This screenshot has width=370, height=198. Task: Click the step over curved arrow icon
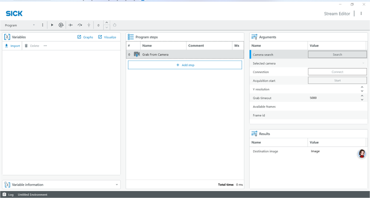[80, 25]
